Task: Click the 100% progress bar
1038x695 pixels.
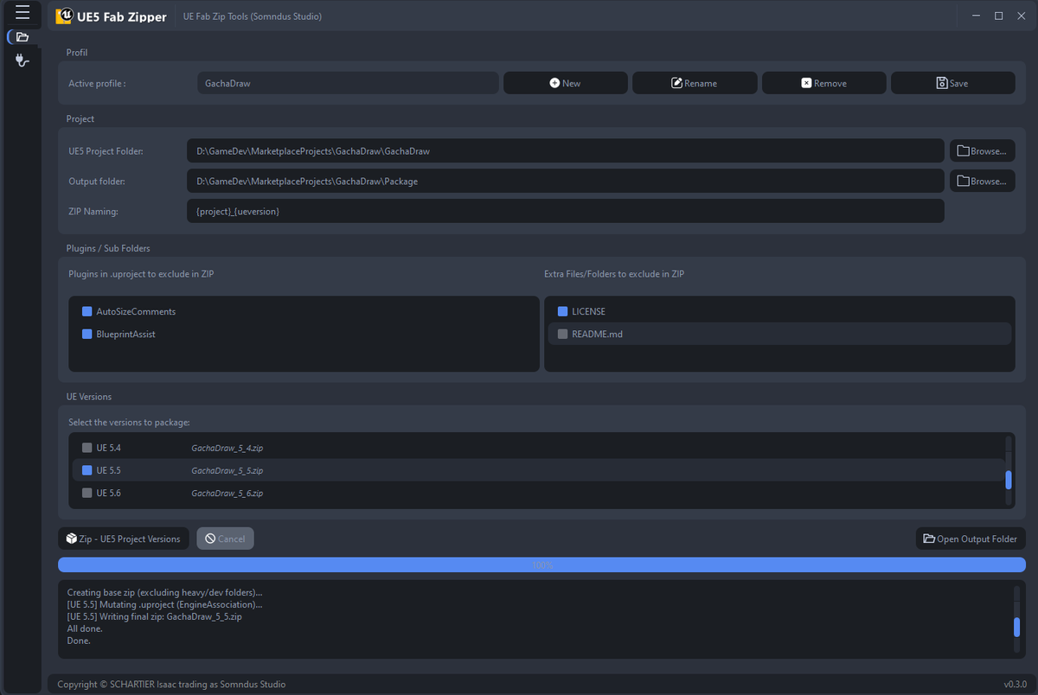Action: click(x=541, y=564)
